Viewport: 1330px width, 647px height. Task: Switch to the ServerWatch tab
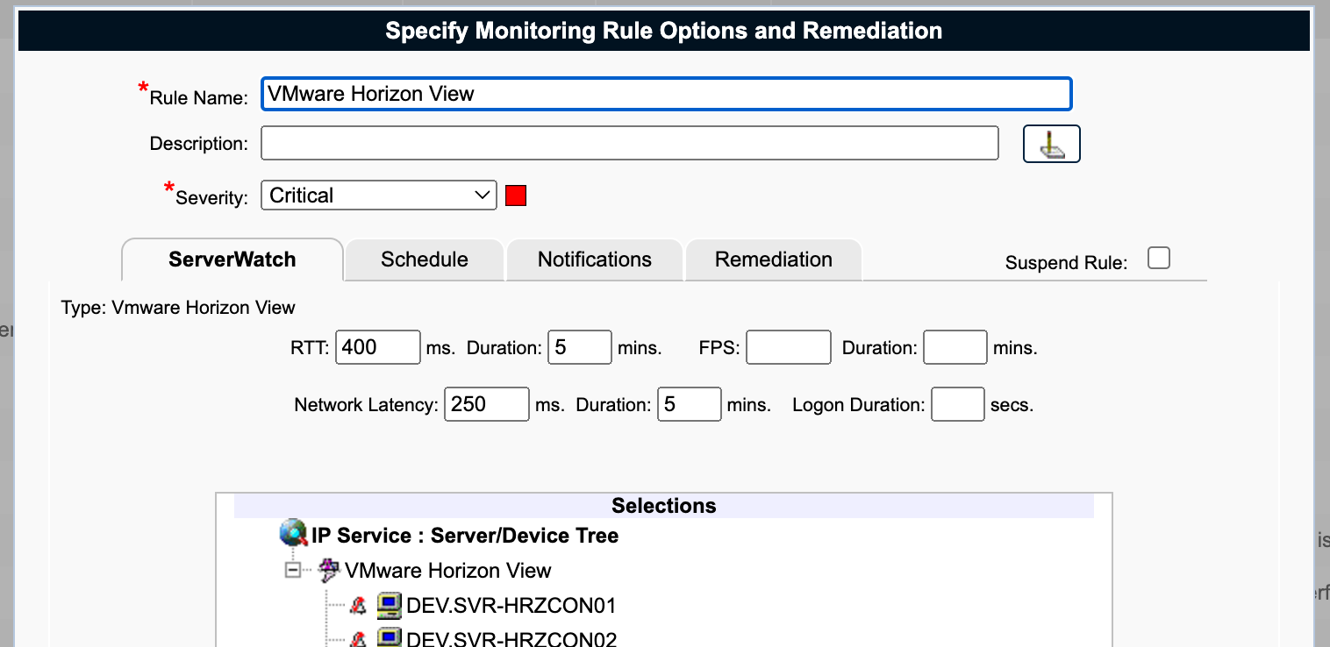pos(232,260)
